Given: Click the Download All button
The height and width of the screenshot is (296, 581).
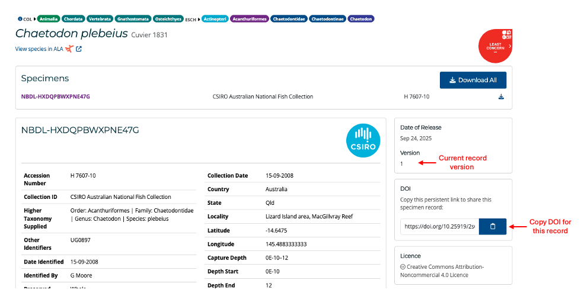Looking at the screenshot, I should pos(473,80).
